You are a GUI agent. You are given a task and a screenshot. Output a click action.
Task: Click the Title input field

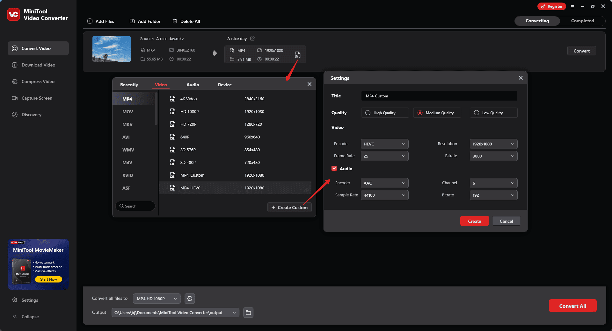439,96
